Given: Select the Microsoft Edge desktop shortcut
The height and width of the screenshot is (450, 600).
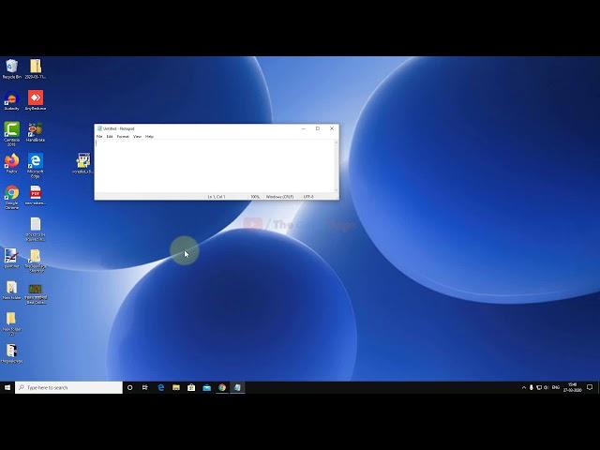Looking at the screenshot, I should coord(36,165).
